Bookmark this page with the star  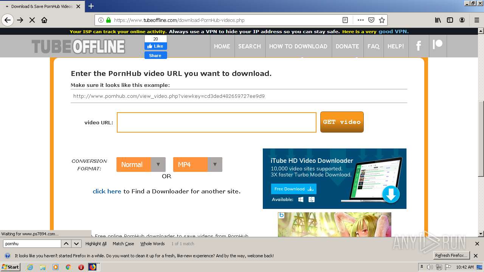coord(382,20)
